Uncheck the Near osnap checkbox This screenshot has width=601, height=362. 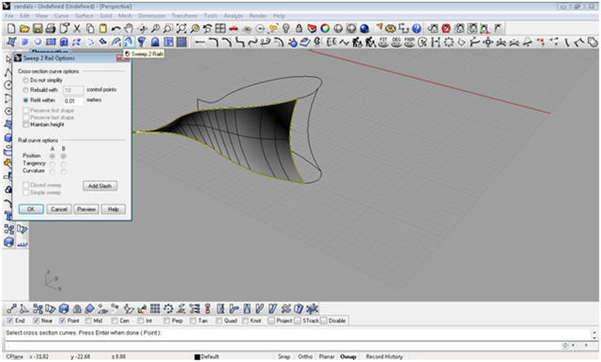coord(36,321)
